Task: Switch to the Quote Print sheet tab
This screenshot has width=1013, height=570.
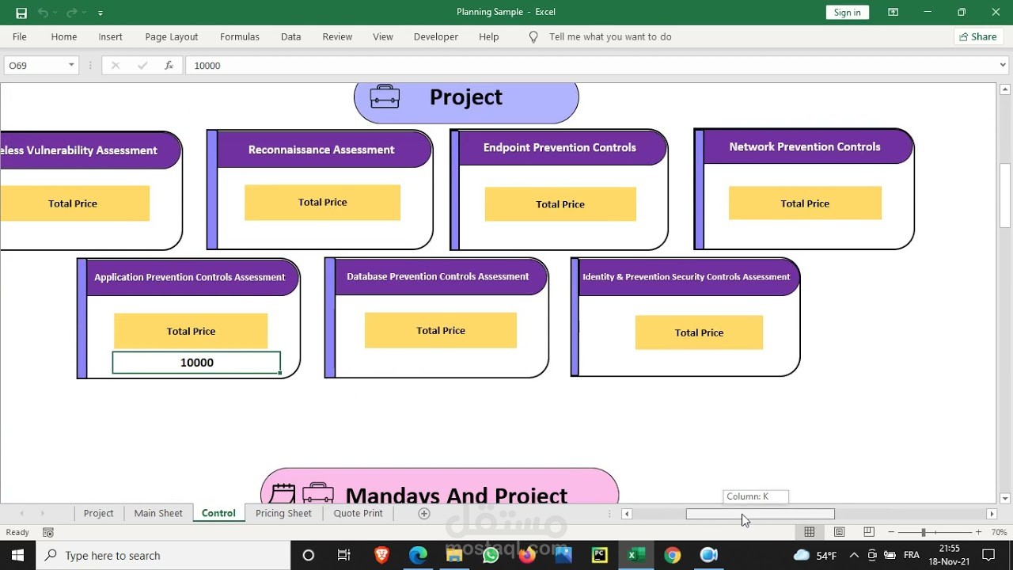Action: [x=358, y=513]
